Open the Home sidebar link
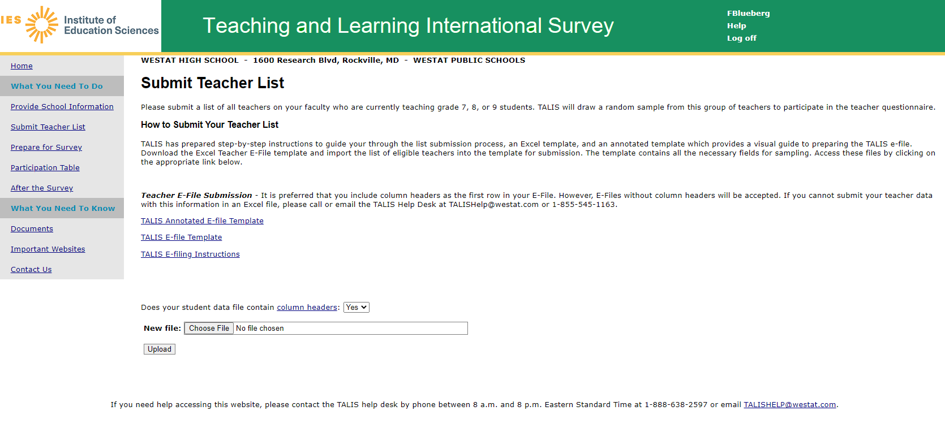The height and width of the screenshot is (445, 945). [x=22, y=66]
